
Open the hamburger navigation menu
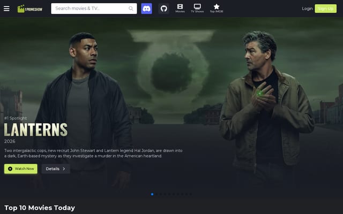click(x=6, y=9)
